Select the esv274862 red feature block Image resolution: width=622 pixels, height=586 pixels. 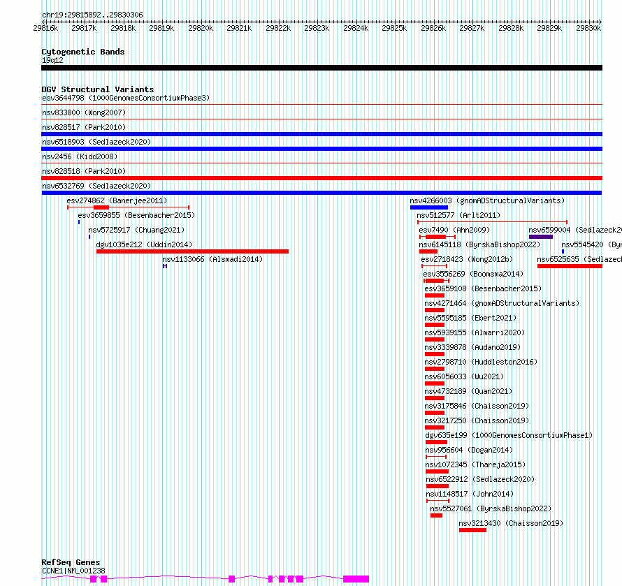(101, 207)
